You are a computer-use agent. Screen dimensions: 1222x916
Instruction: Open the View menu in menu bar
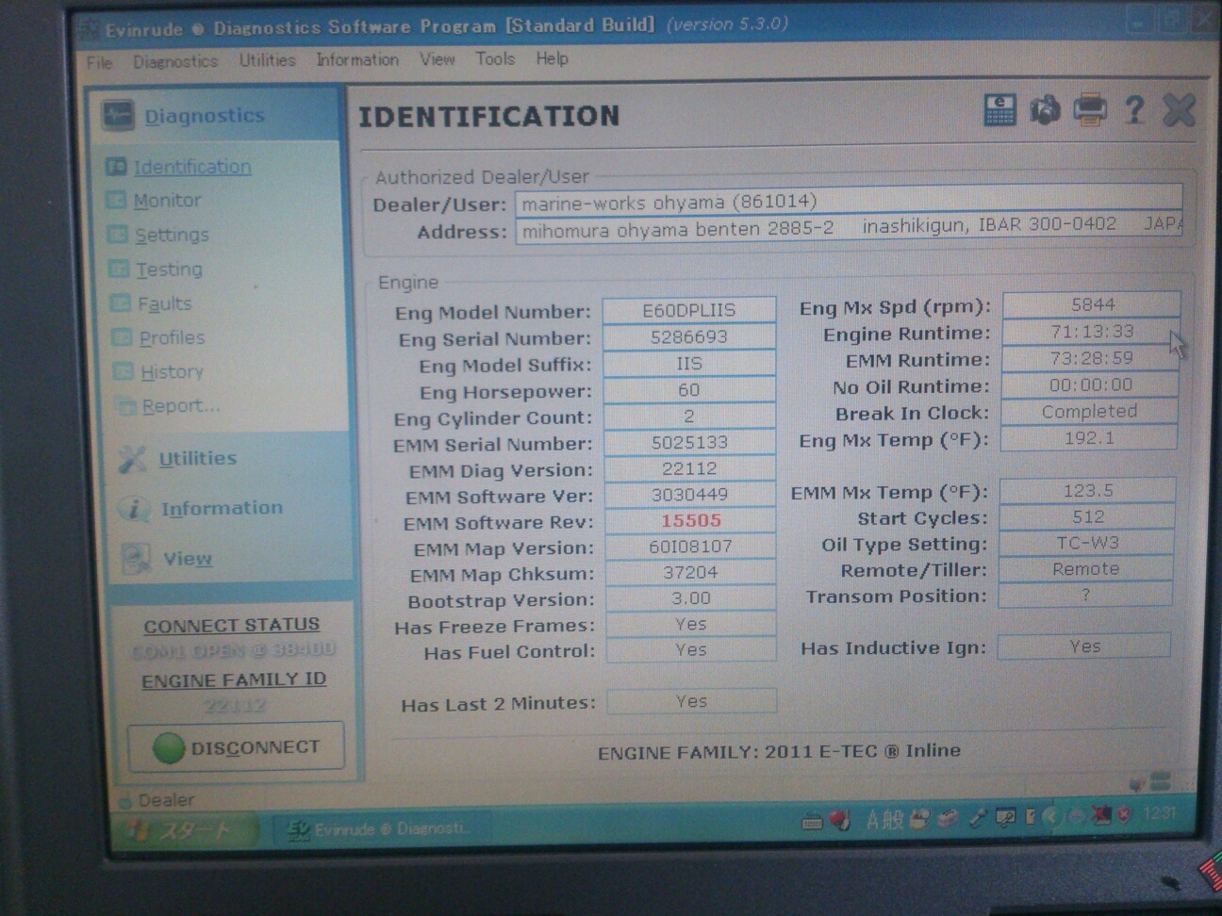(438, 59)
